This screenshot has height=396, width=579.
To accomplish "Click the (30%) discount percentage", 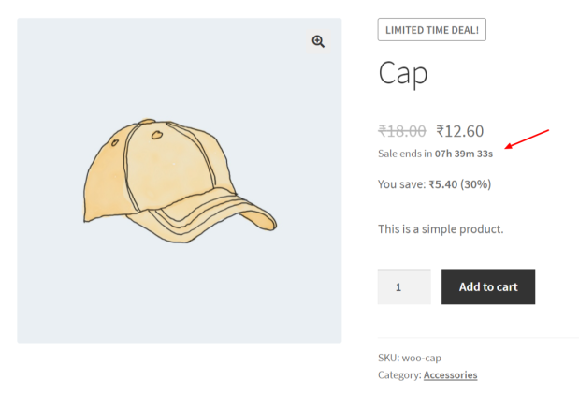I will click(x=475, y=184).
